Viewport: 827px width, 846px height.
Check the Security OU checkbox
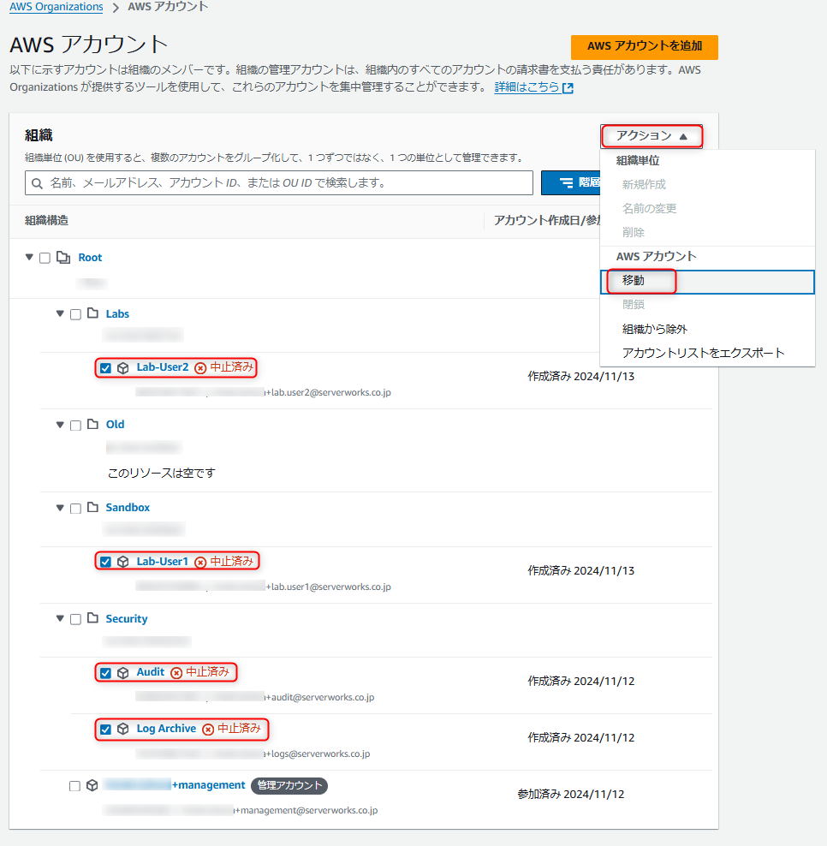click(x=75, y=619)
